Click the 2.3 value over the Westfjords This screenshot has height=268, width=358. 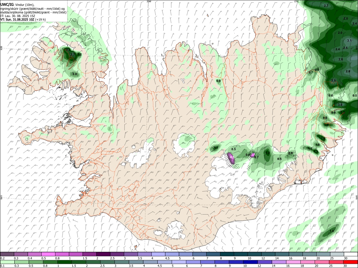pyautogui.click(x=68, y=50)
